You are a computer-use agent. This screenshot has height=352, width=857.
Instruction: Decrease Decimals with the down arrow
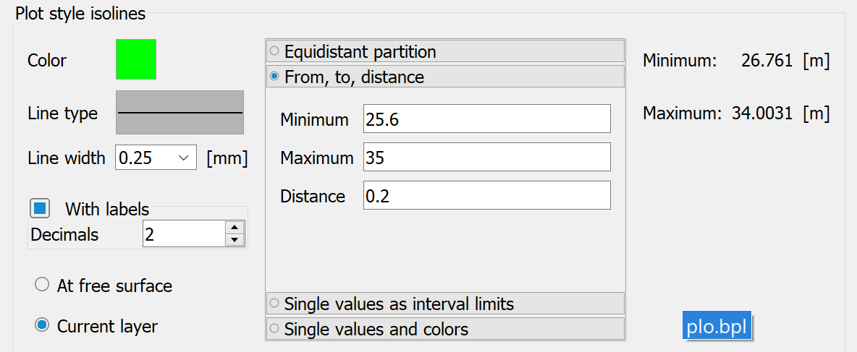[x=235, y=239]
